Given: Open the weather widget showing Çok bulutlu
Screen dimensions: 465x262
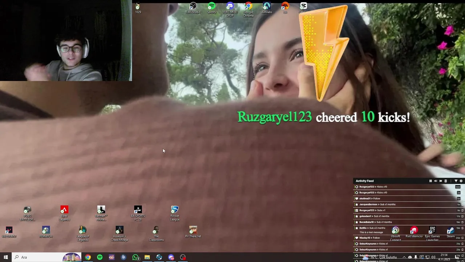Looking at the screenshot, I should coord(380,257).
